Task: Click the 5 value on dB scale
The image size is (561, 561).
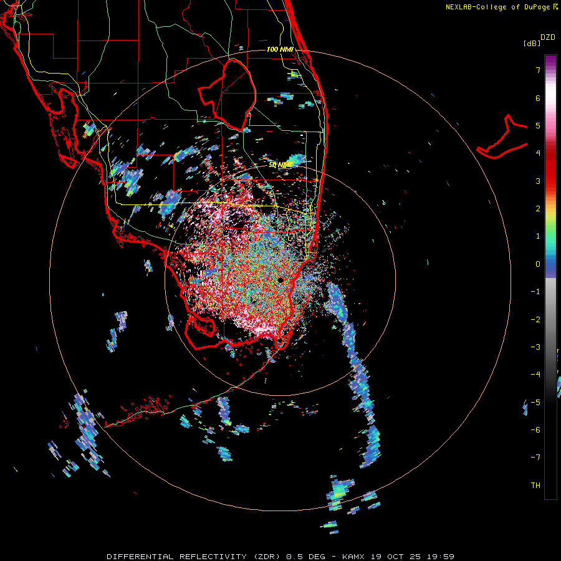Action: (x=538, y=125)
